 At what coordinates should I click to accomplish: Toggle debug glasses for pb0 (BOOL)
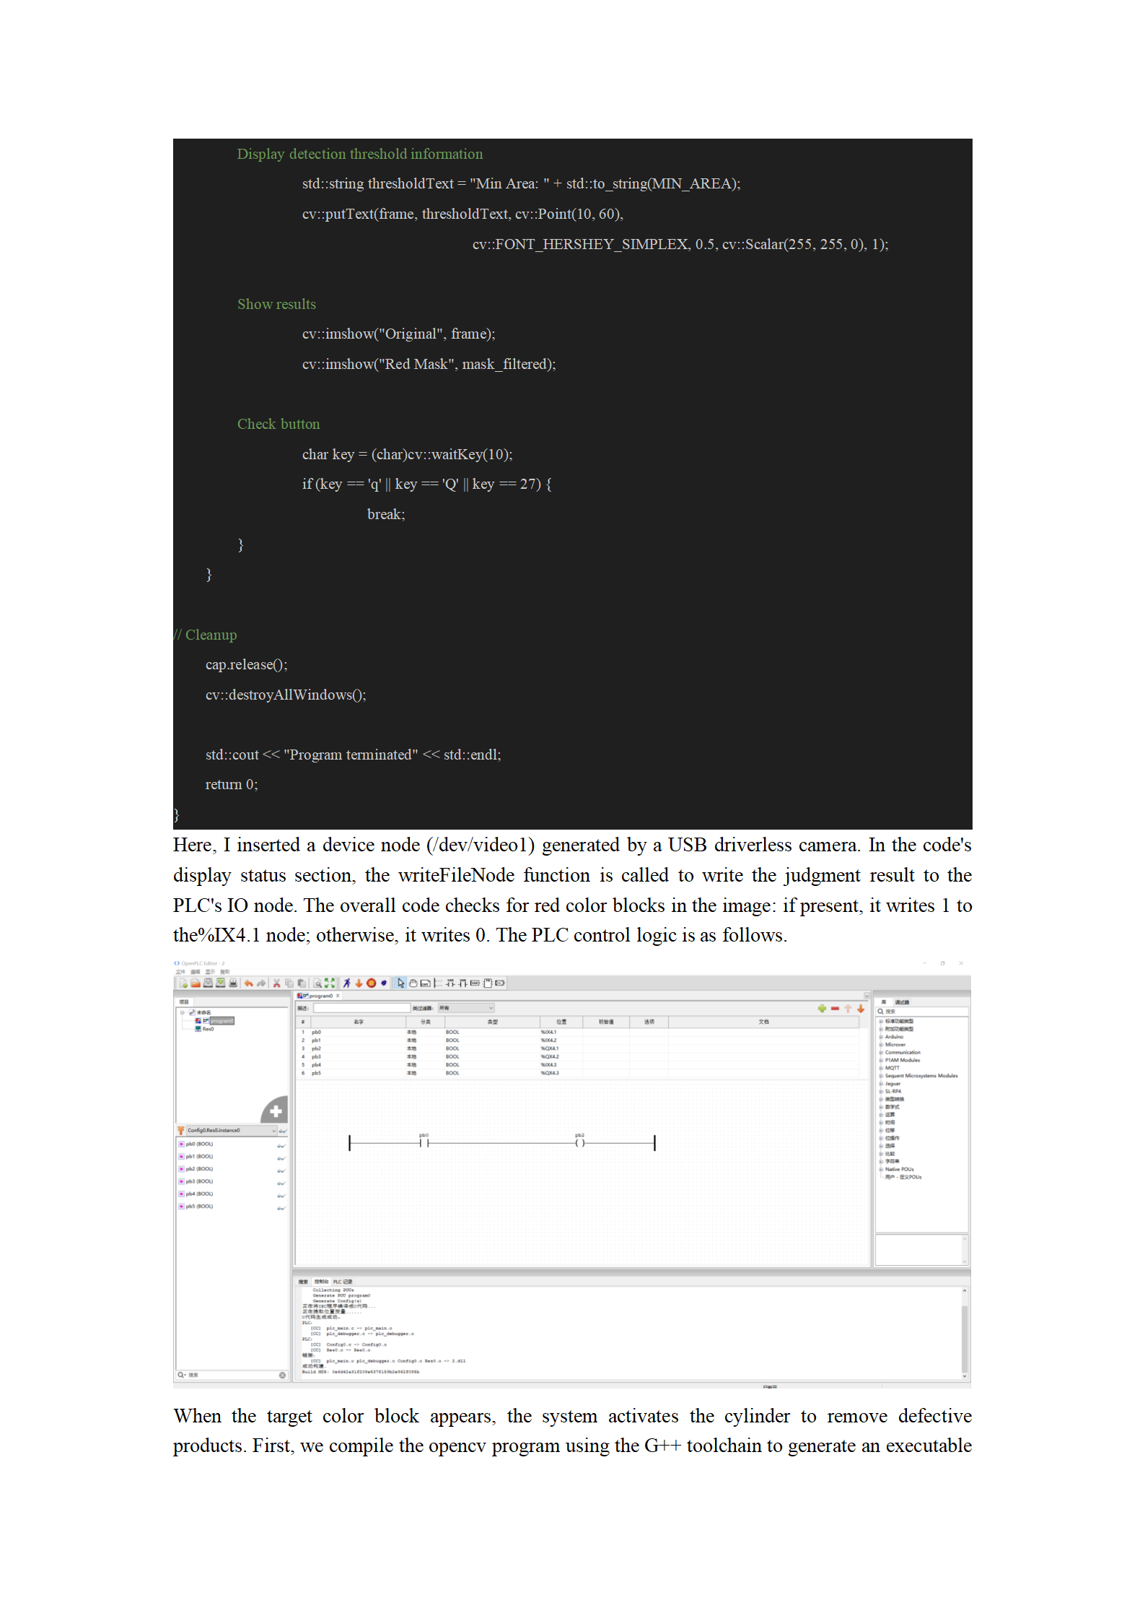(281, 1145)
